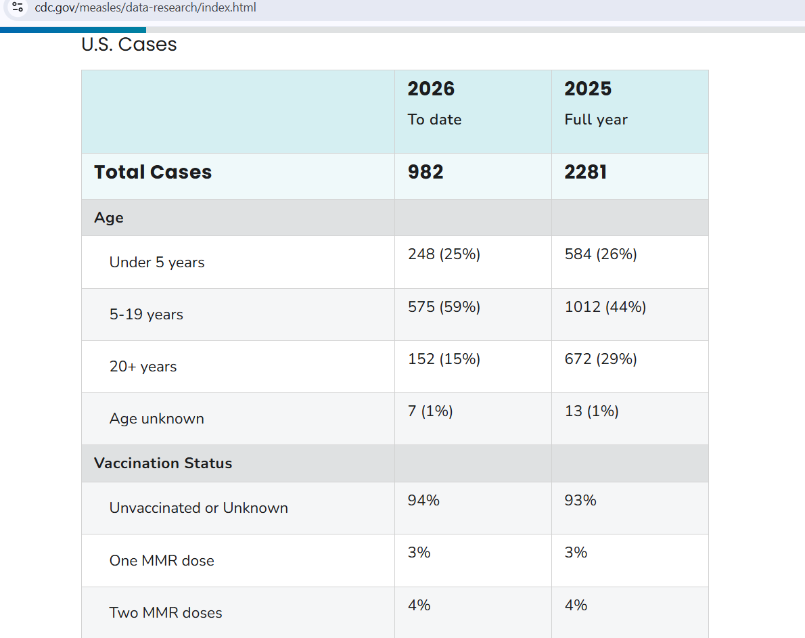Click the site information icon in the address bar

click(x=17, y=8)
